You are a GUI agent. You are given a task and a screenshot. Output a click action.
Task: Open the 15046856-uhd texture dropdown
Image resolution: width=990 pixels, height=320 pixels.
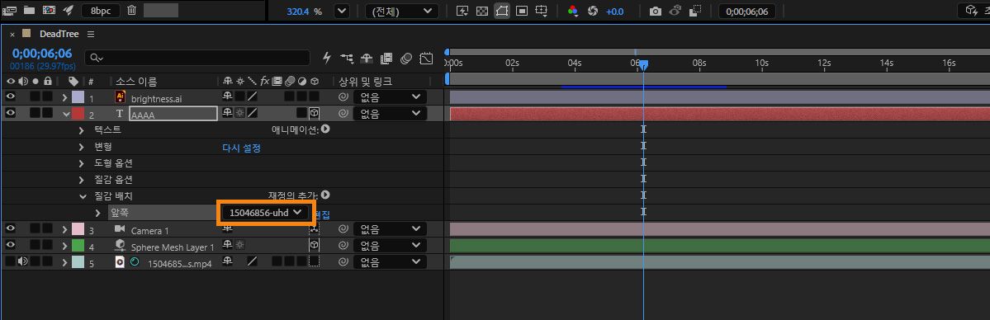265,213
